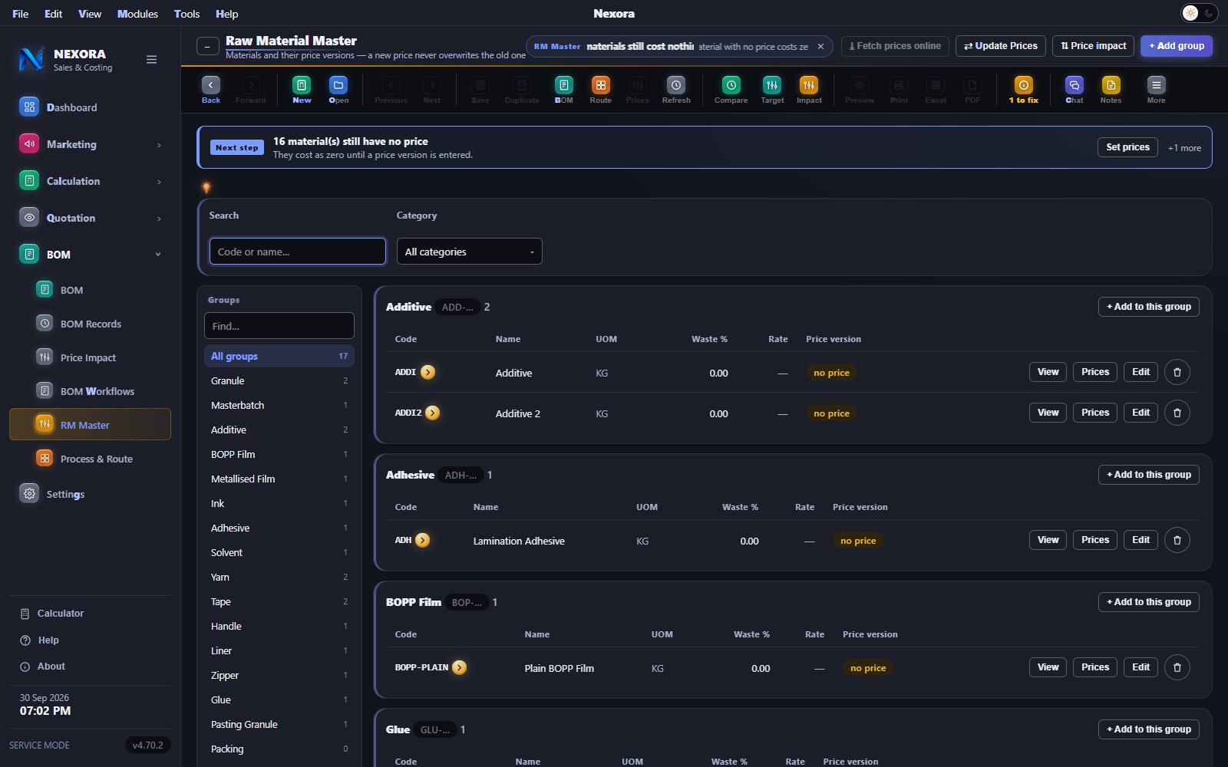Open the Modules menu
Image resolution: width=1228 pixels, height=767 pixels.
coord(137,14)
